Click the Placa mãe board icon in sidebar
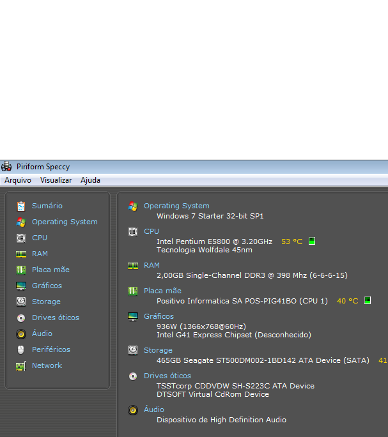Viewport: 388px width, 437px height. pyautogui.click(x=21, y=270)
